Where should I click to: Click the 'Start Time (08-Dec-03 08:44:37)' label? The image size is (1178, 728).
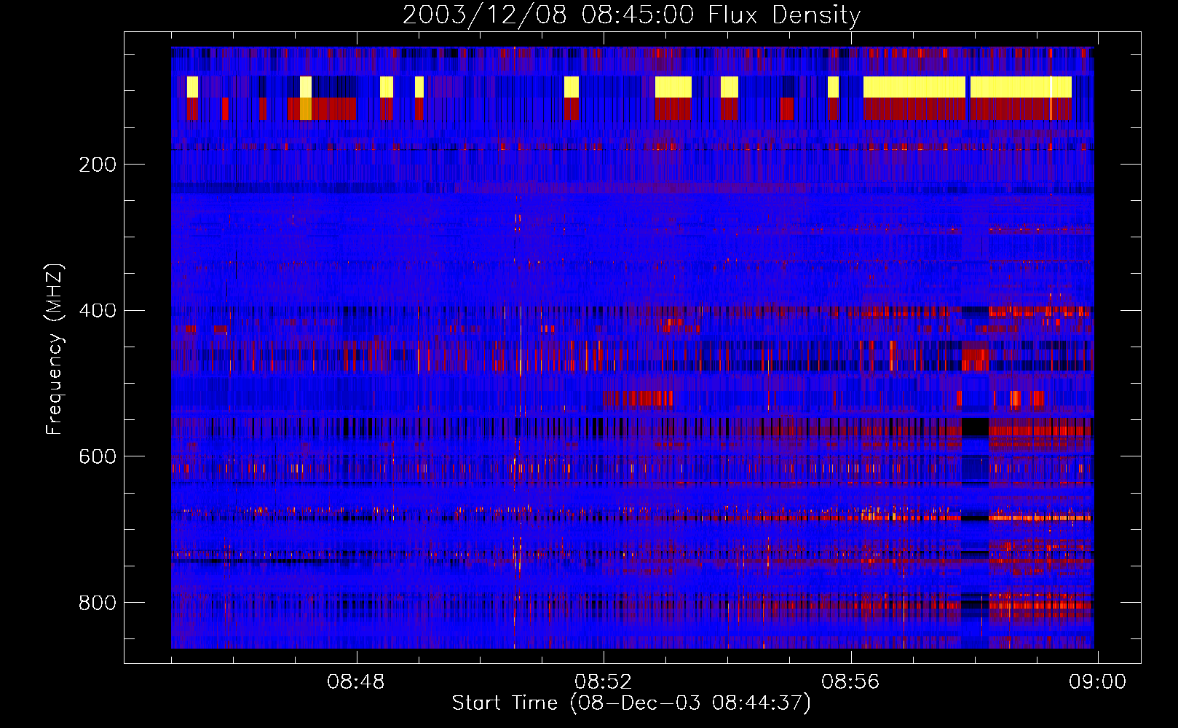tap(631, 703)
